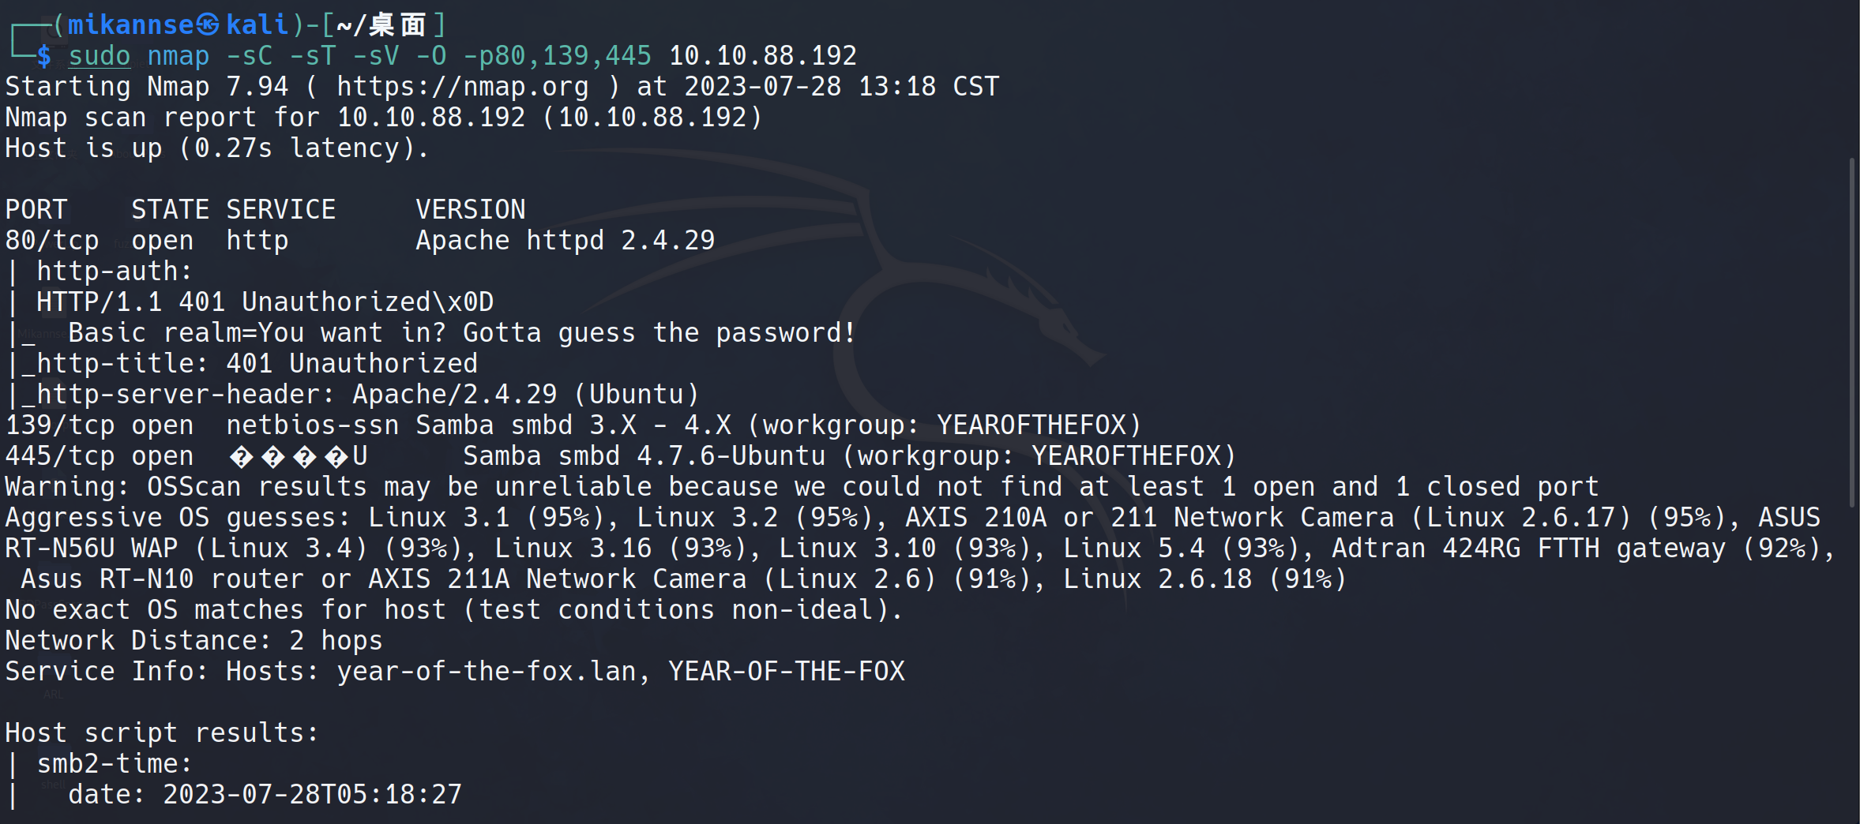Click the PORT column header
This screenshot has height=824, width=1860.
point(36,210)
